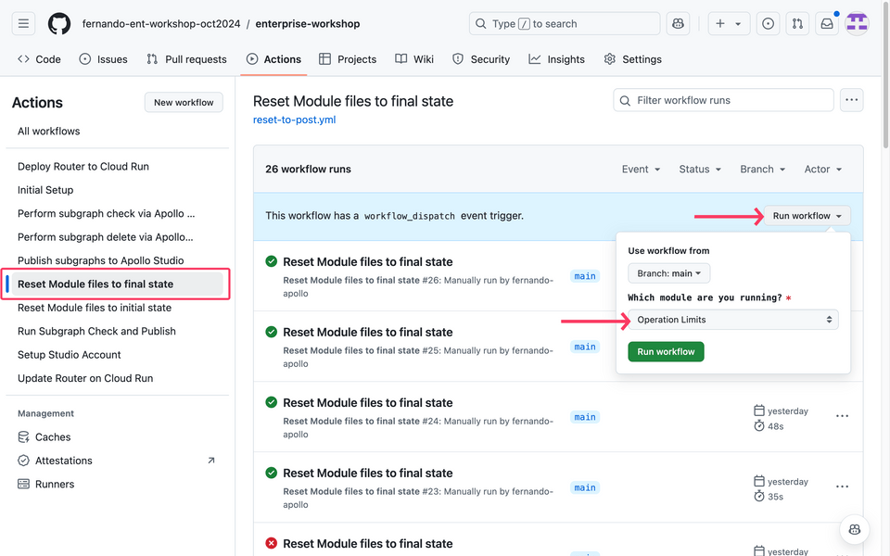Click the main branch label on run #23

[585, 487]
